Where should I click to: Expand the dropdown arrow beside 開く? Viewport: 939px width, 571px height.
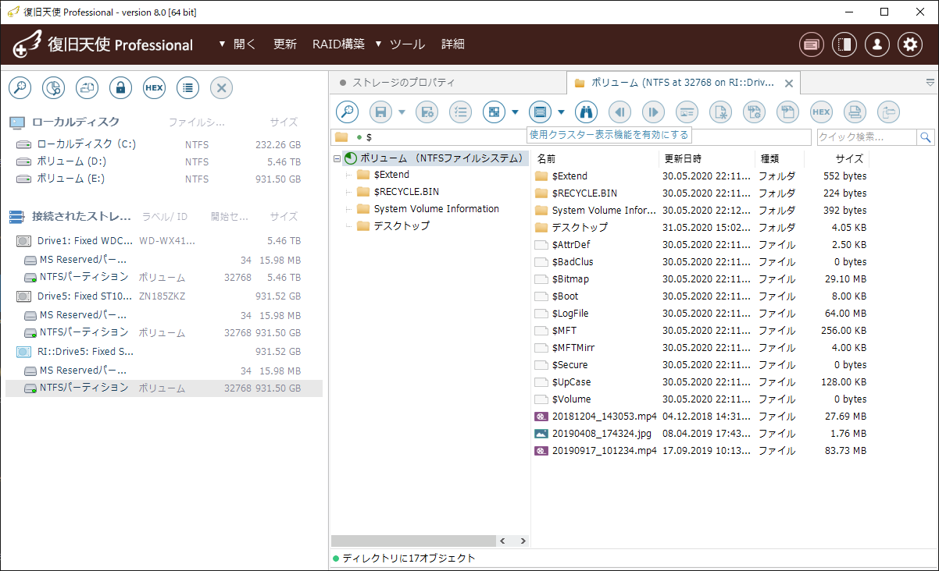coord(222,44)
